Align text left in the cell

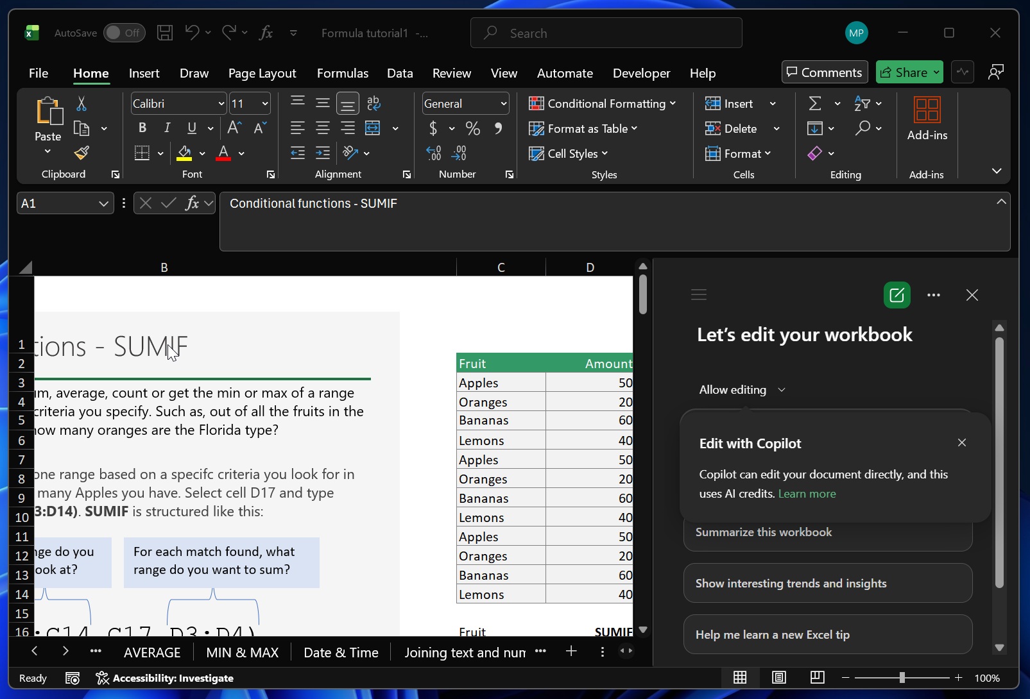coord(297,128)
